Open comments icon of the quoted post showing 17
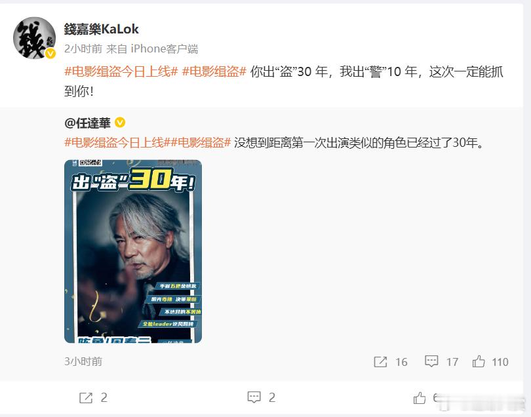This screenshot has height=417, width=531. 431,361
